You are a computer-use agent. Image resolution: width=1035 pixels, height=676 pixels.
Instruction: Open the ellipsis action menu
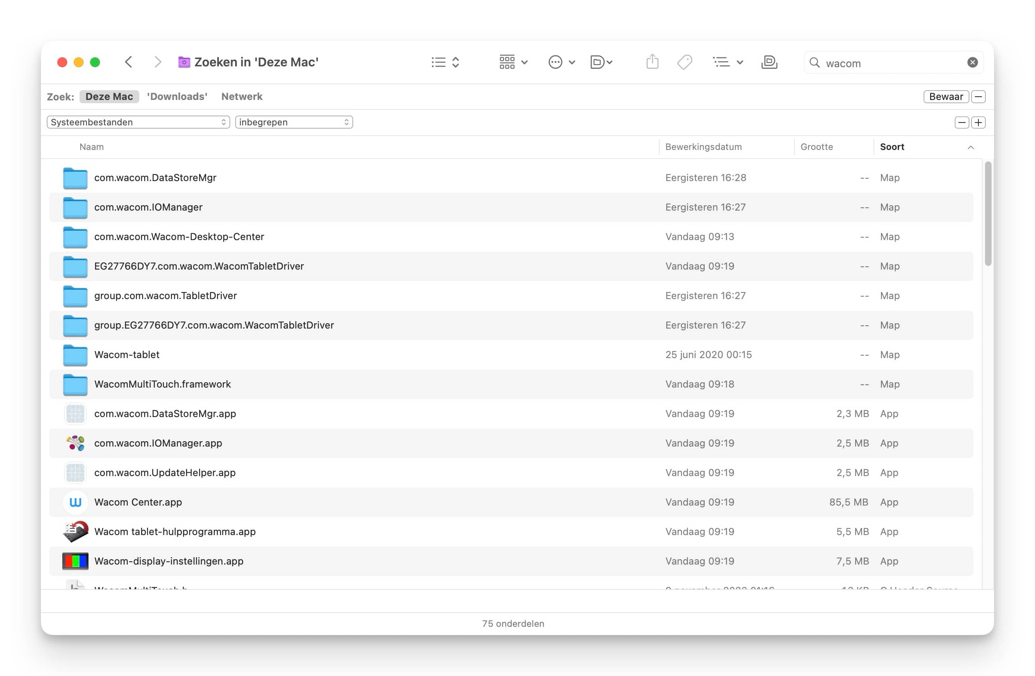click(561, 62)
